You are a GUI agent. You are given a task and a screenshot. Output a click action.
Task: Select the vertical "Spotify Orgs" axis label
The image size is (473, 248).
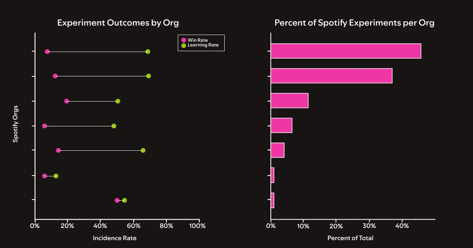coord(15,126)
